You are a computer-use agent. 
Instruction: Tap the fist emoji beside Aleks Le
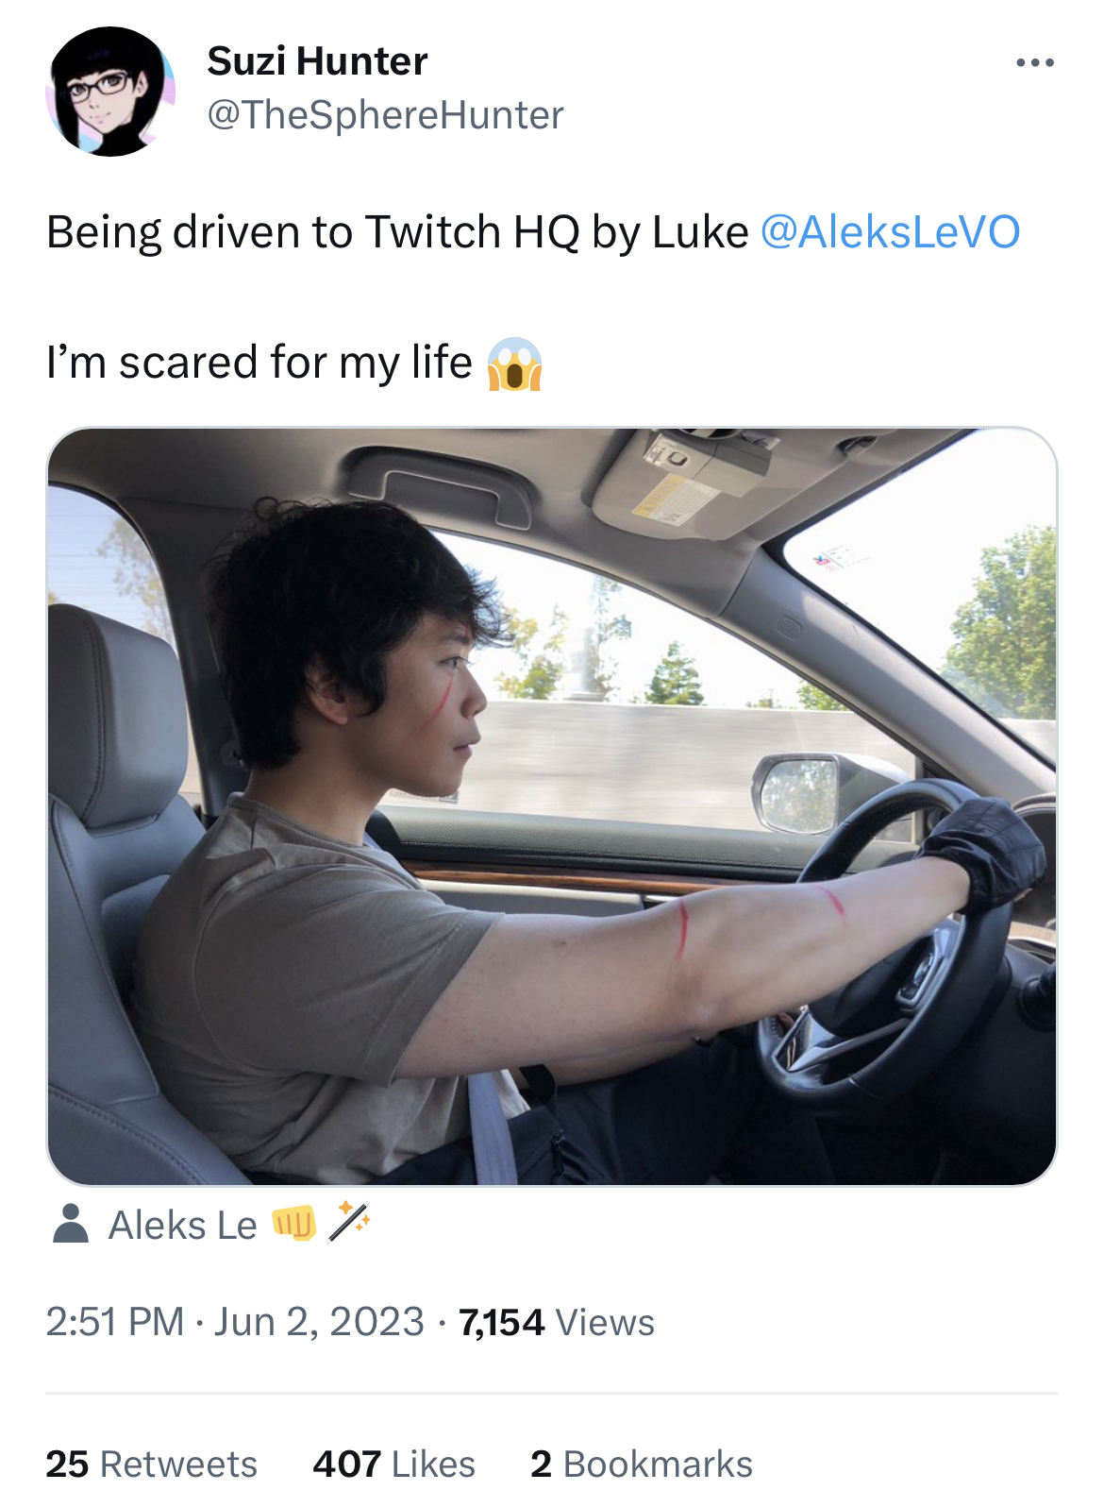point(294,1224)
